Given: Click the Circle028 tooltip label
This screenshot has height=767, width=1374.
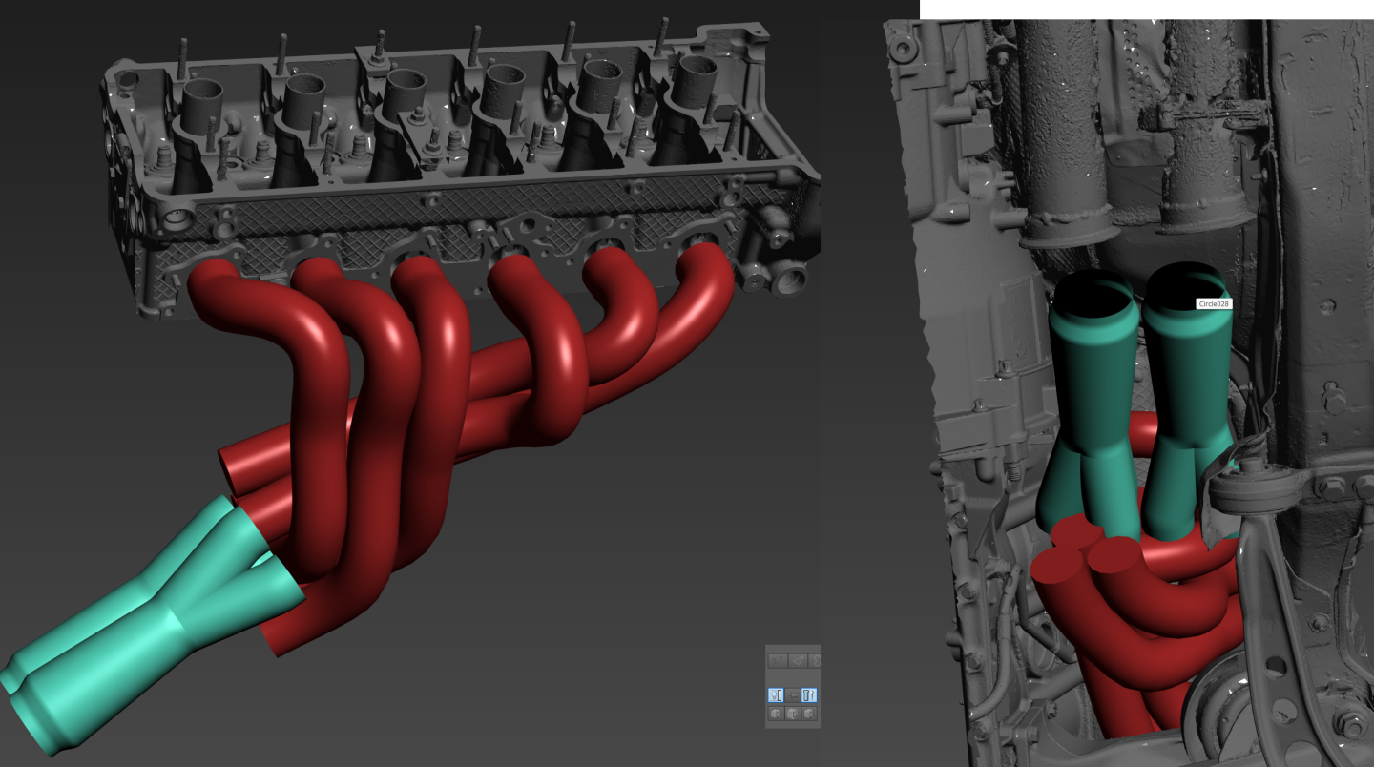Looking at the screenshot, I should [x=1214, y=303].
